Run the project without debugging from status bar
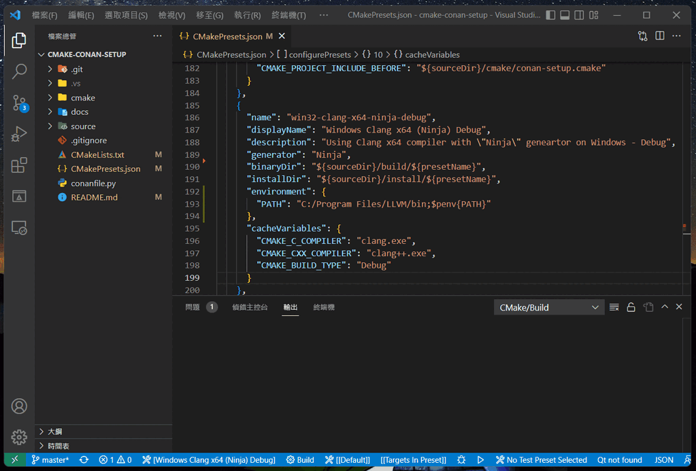Screen dimensions: 696x471 click(481, 459)
